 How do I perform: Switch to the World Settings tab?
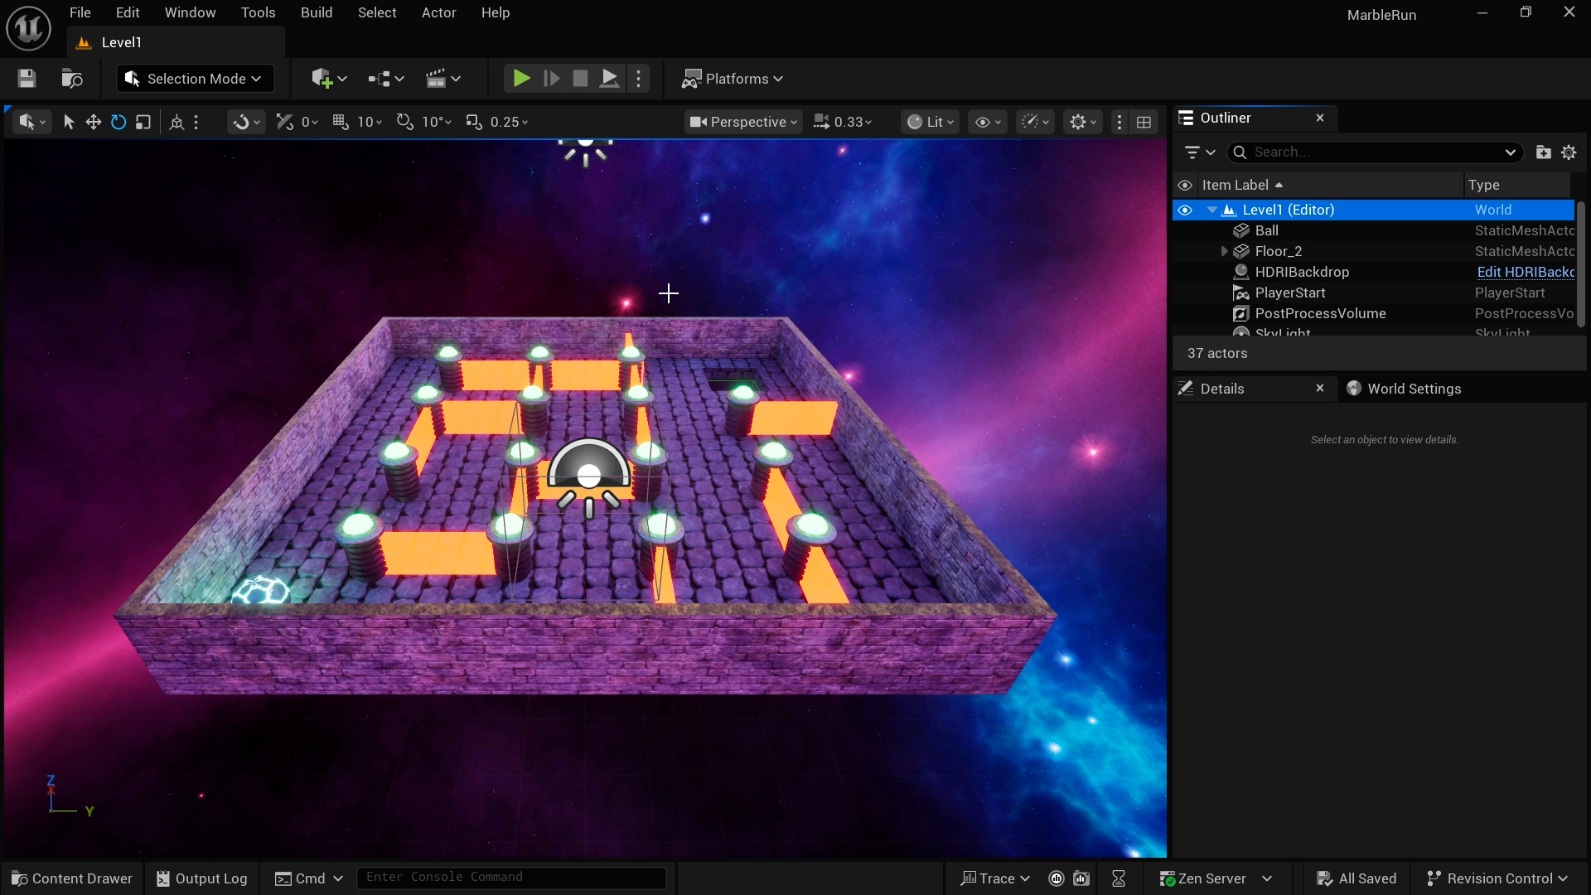1404,389
